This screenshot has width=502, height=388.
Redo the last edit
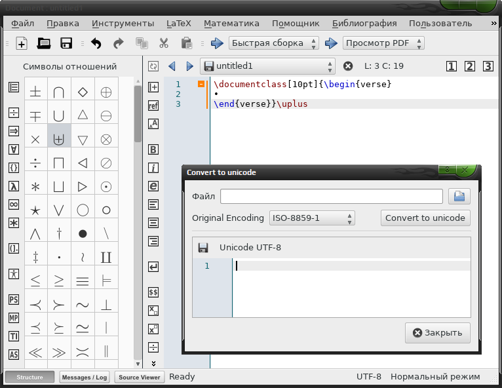(119, 43)
